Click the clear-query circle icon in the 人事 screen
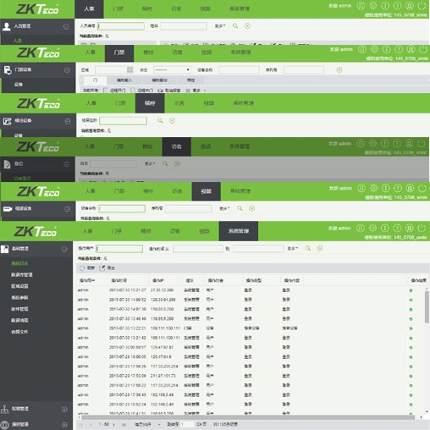Viewport: 430px width, 430px height. click(247, 26)
